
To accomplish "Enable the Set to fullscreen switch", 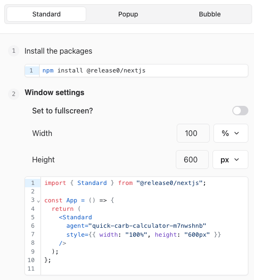I will coord(240,111).
